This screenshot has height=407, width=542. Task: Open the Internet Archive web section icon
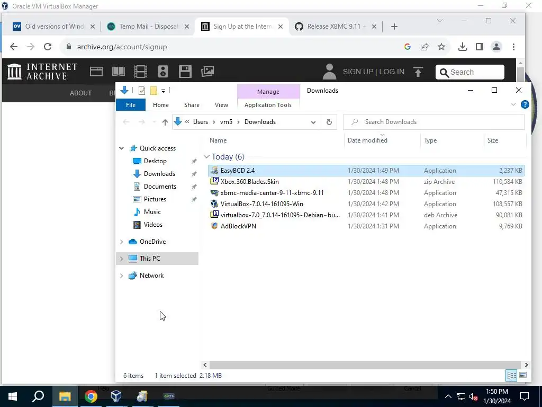tap(96, 72)
